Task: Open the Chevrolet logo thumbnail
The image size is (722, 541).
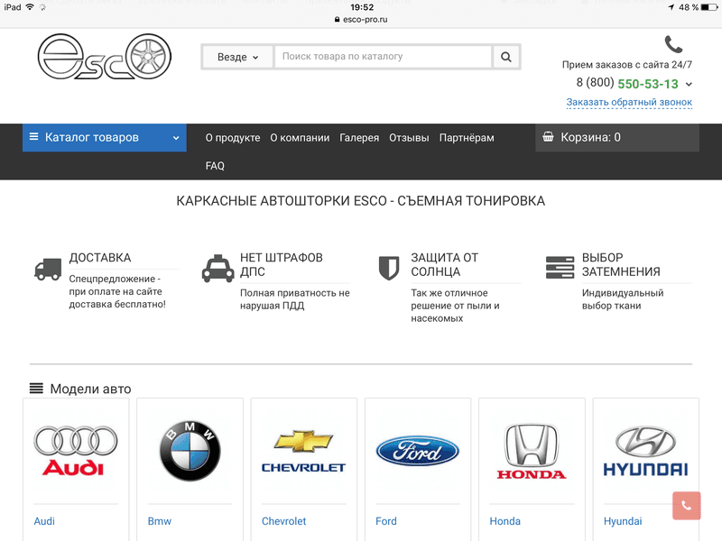Action: [x=304, y=451]
